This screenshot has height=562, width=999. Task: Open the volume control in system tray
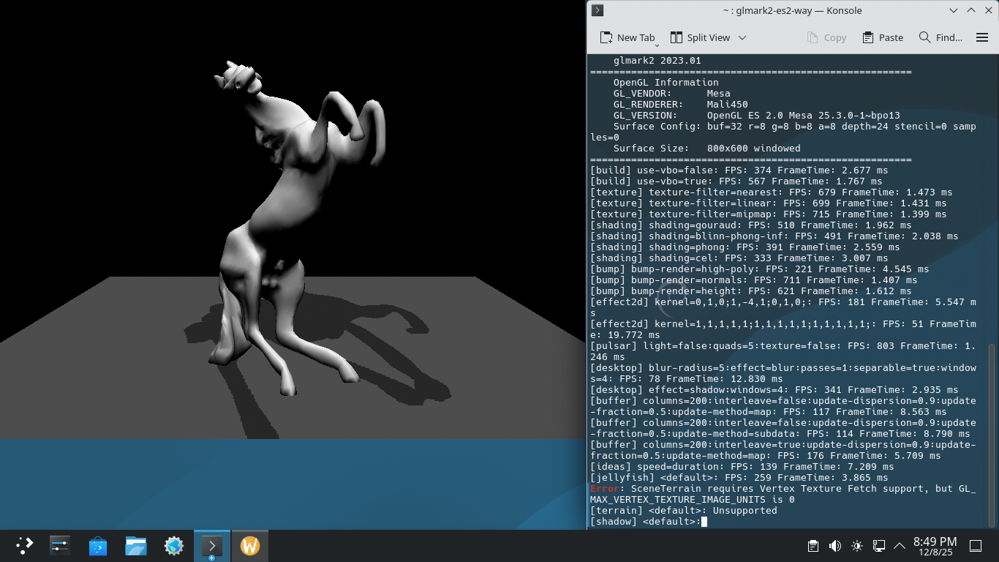click(834, 546)
